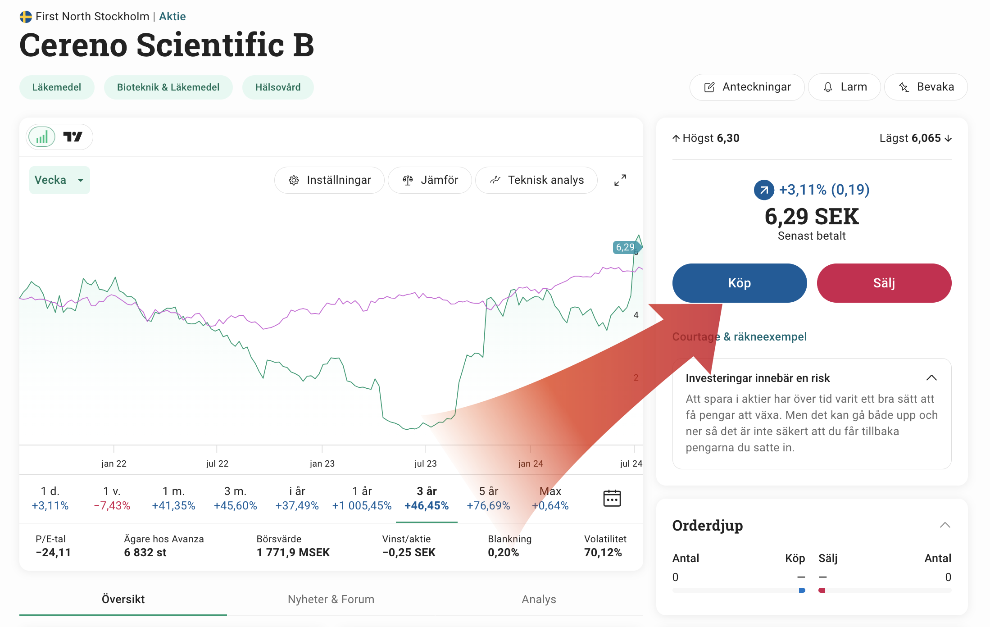This screenshot has width=990, height=627.
Task: Switch to Nyheter & Forum tab
Action: pos(331,599)
